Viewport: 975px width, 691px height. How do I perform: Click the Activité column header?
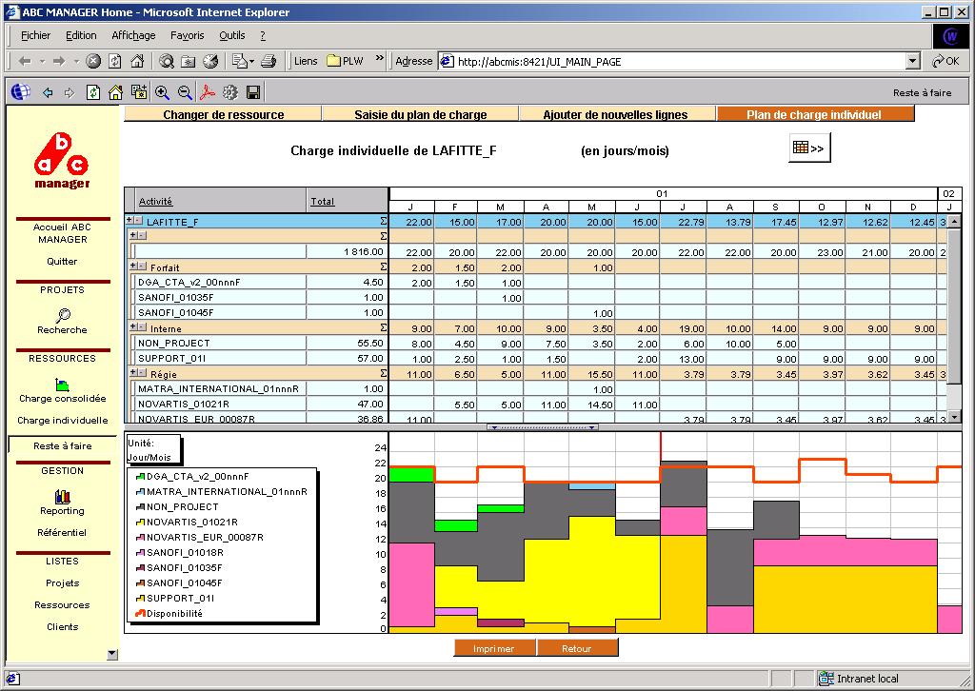coord(155,201)
